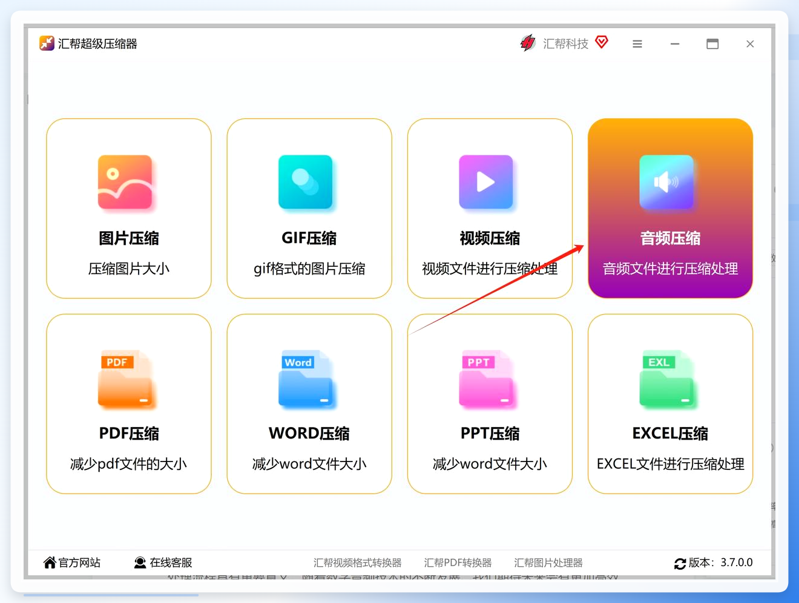Screen dimensions: 799x603
Task: Click the 压缩图片大小 description
Action: coord(129,269)
